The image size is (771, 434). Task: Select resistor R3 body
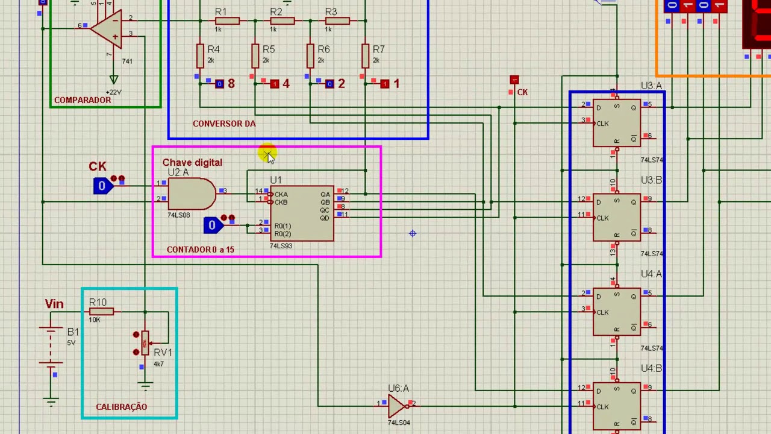[337, 21]
